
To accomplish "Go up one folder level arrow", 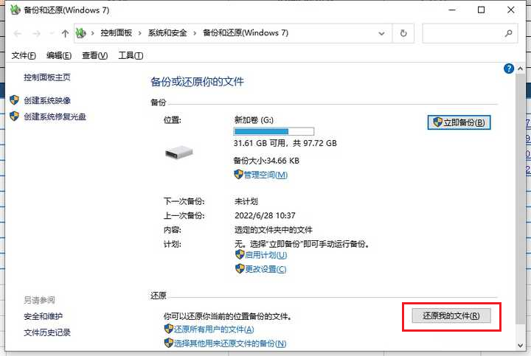I will pyautogui.click(x=65, y=33).
